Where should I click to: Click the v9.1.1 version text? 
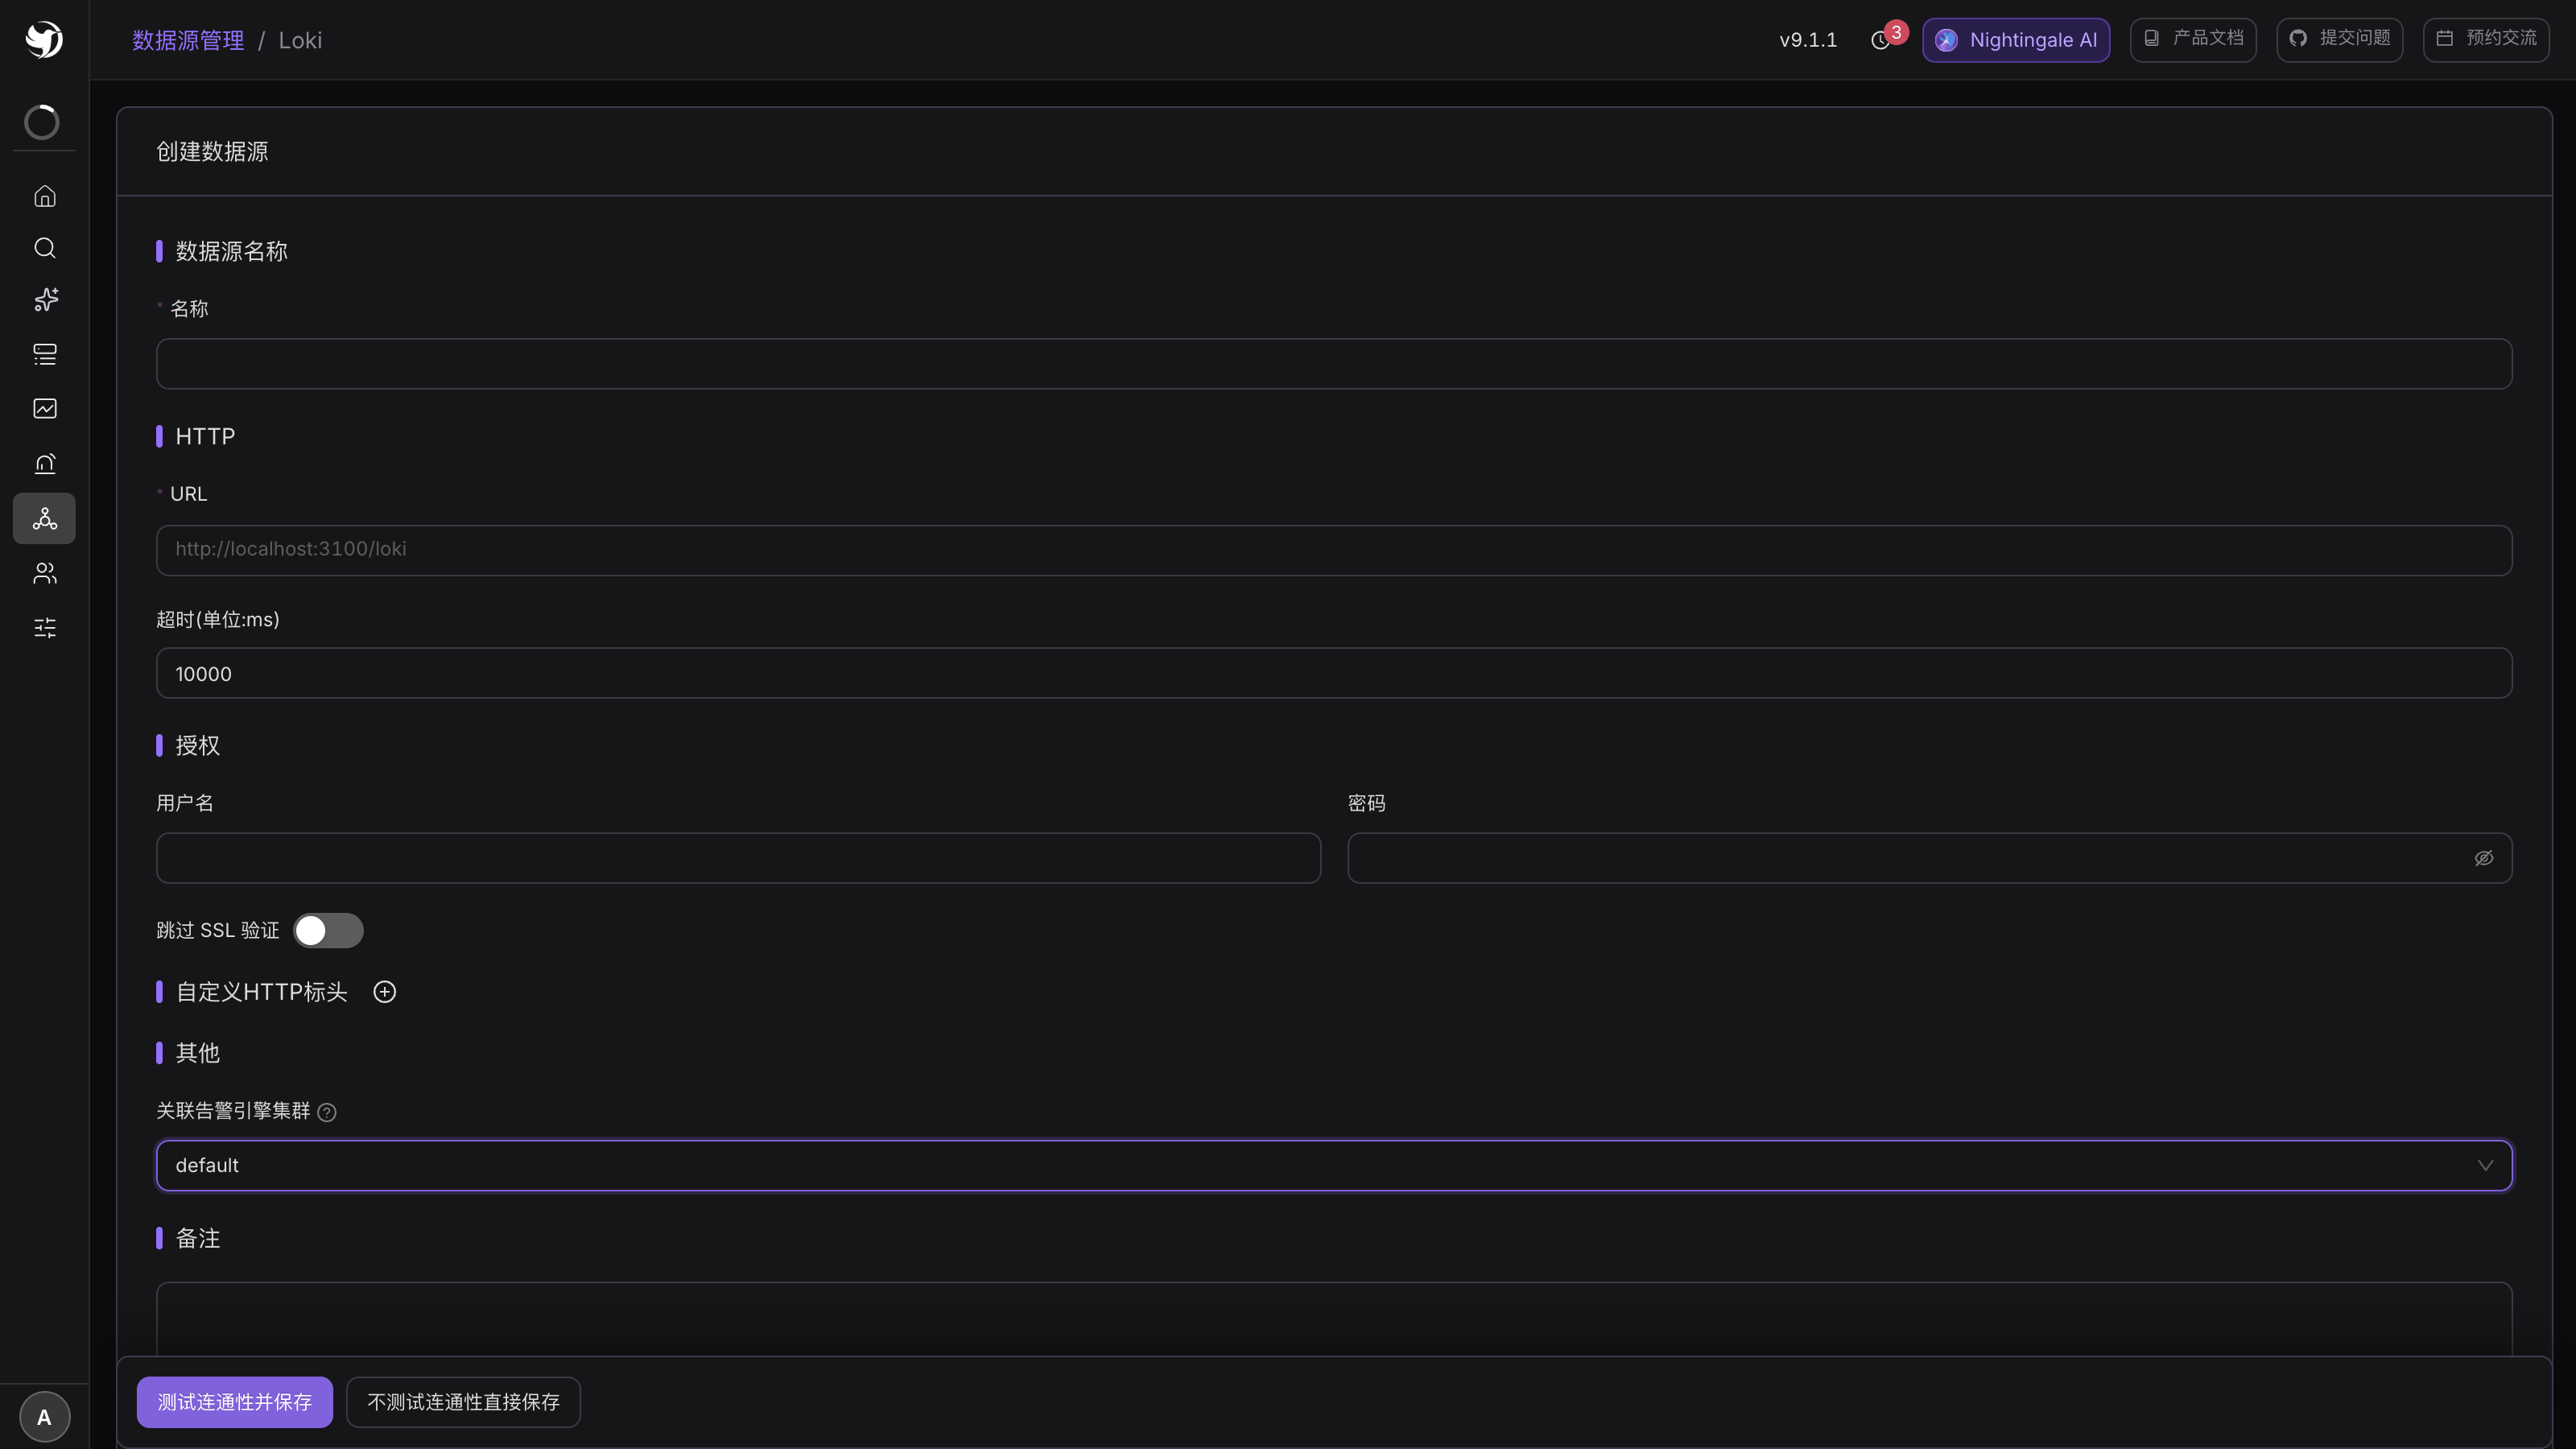pos(1808,40)
